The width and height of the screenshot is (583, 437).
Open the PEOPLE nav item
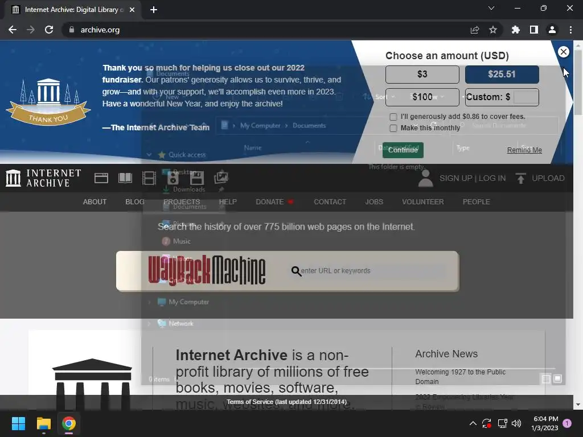click(x=477, y=202)
